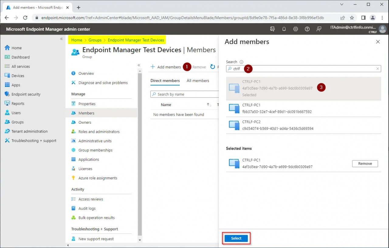Viewport: 389px width, 248px height.
Task: Open Troubleshooting + support icon
Action: [7, 140]
